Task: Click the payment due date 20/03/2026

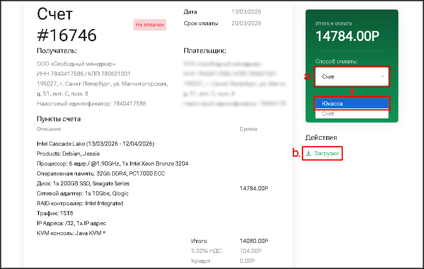Action: (x=246, y=24)
